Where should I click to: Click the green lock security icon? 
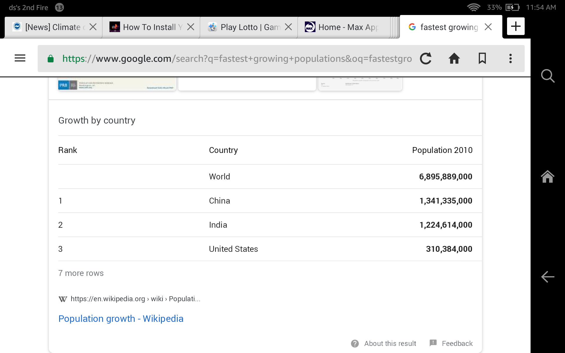[x=51, y=59]
